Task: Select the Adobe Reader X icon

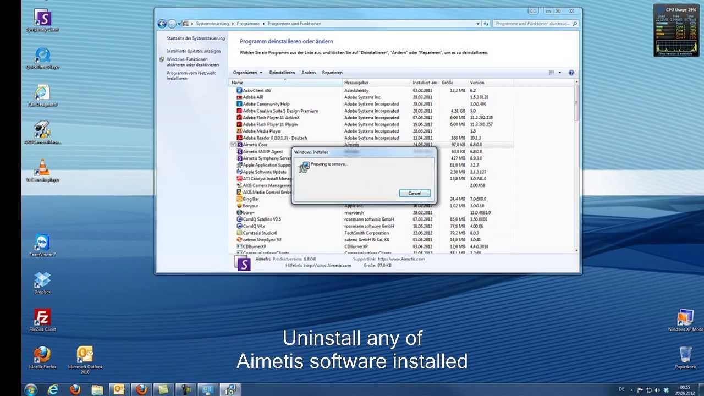Action: pyautogui.click(x=239, y=137)
